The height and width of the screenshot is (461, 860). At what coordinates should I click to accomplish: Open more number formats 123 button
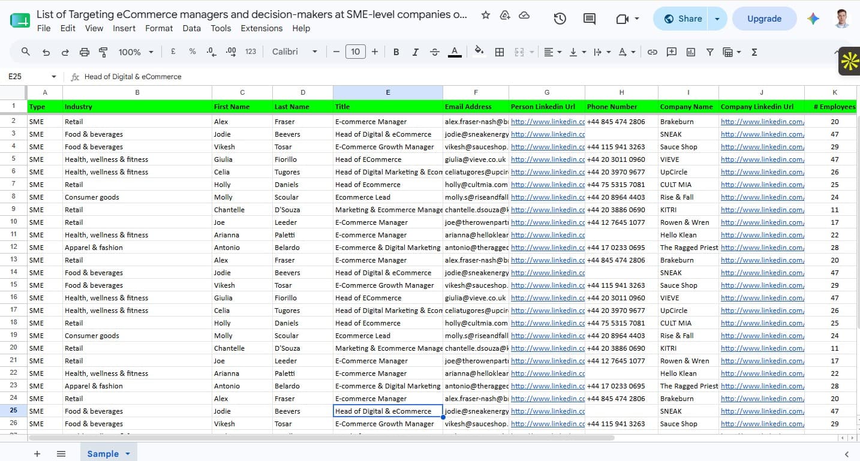(251, 52)
